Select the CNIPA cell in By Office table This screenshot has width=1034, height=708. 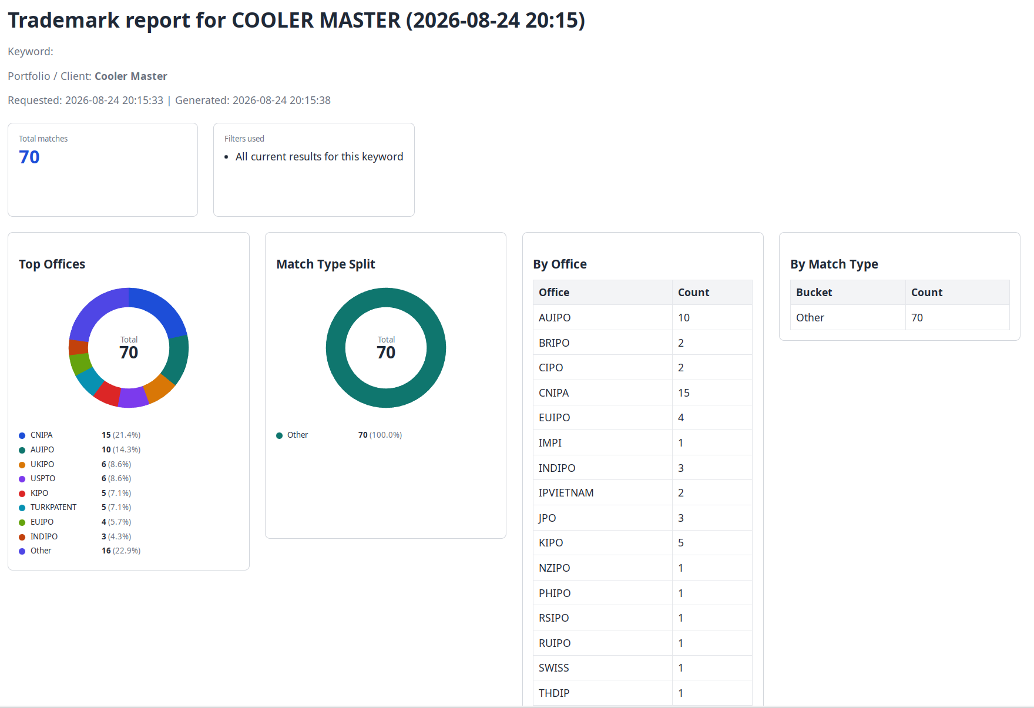(x=603, y=393)
